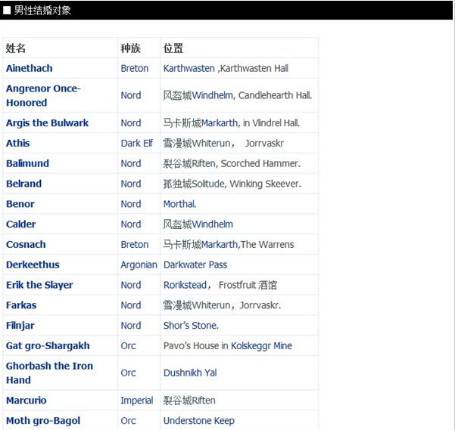Image resolution: width=455 pixels, height=430 pixels.
Task: Open the Argonian race link
Action: 139,265
